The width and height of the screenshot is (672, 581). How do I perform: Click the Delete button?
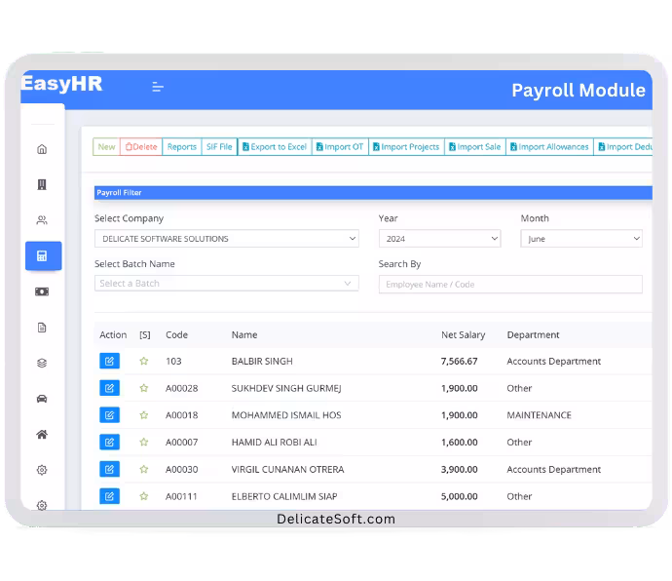[x=141, y=147]
